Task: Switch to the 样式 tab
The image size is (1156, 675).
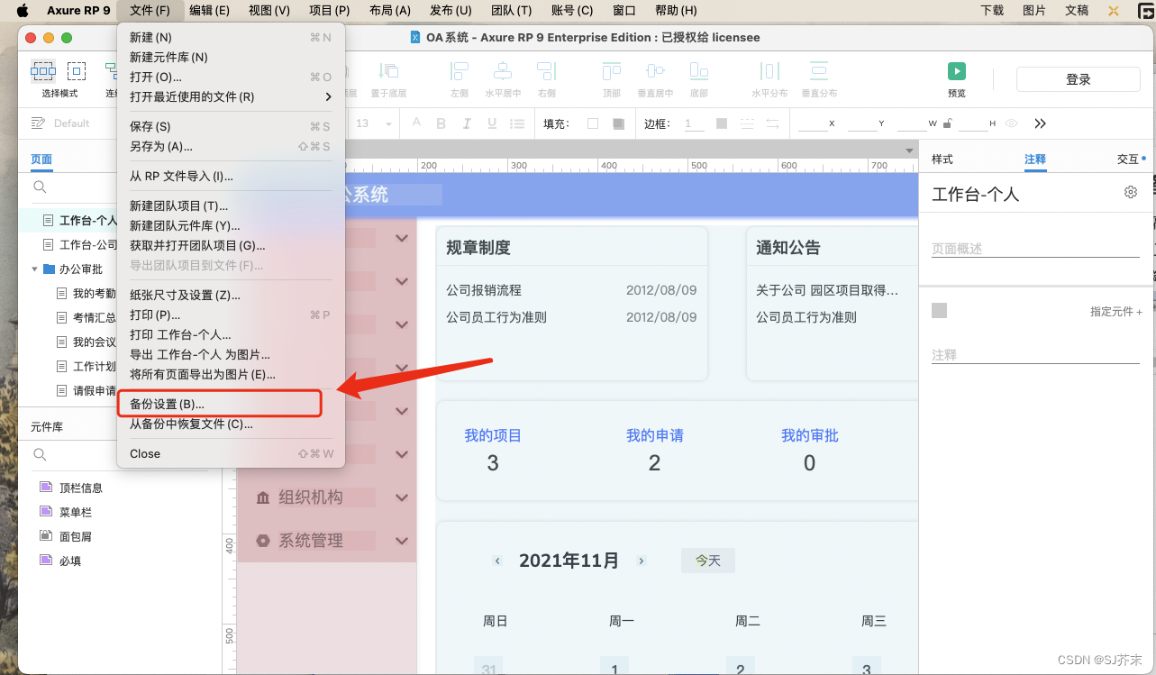Action: pyautogui.click(x=942, y=159)
